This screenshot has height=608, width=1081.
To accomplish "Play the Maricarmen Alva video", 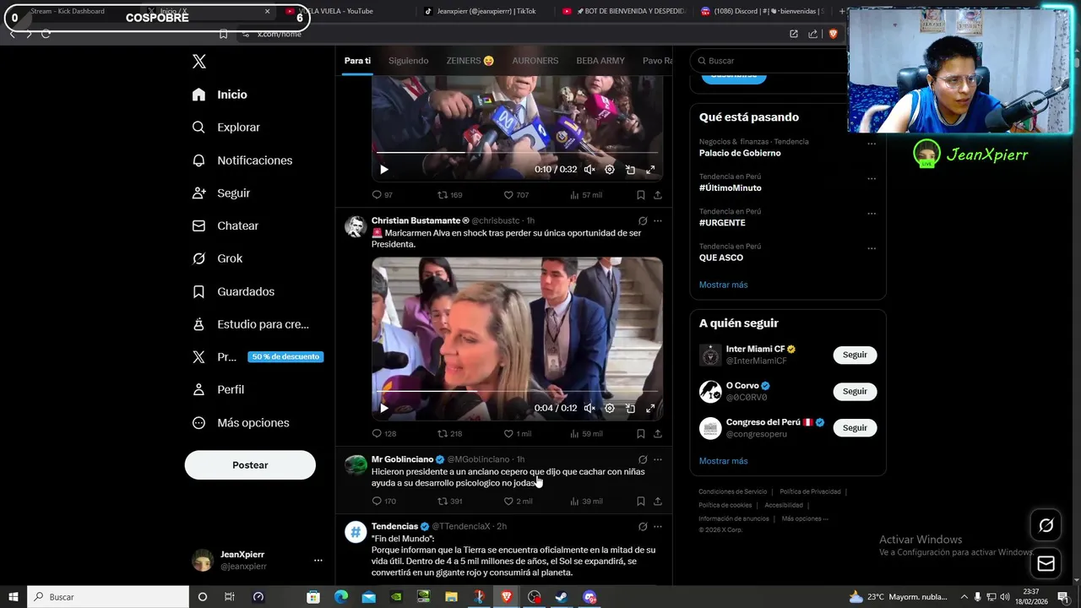I will click(x=384, y=409).
